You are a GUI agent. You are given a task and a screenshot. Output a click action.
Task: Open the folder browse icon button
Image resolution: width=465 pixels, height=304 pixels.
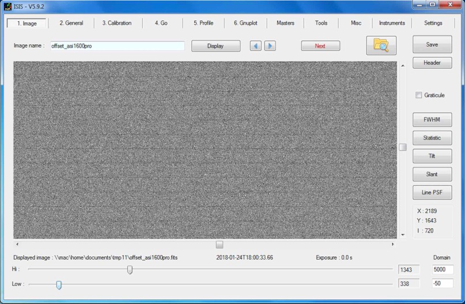coord(381,45)
